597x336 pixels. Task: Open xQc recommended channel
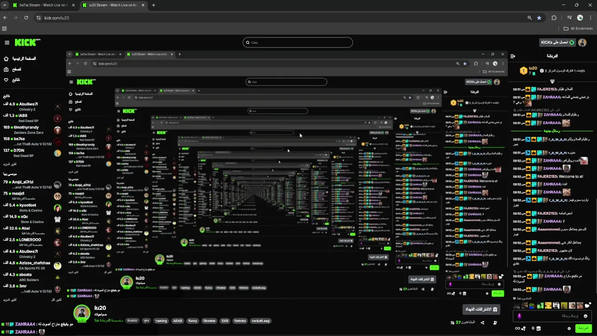point(32,219)
